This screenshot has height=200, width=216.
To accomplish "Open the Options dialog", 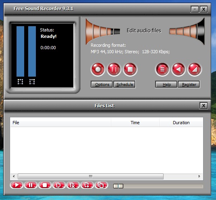I will point(102,84).
